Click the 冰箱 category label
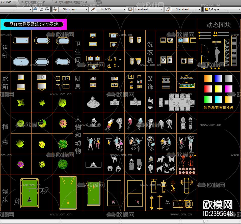 (x=5, y=83)
